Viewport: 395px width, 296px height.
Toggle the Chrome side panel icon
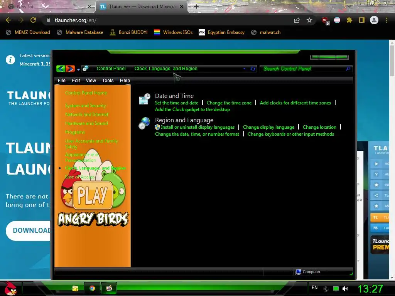point(362,20)
